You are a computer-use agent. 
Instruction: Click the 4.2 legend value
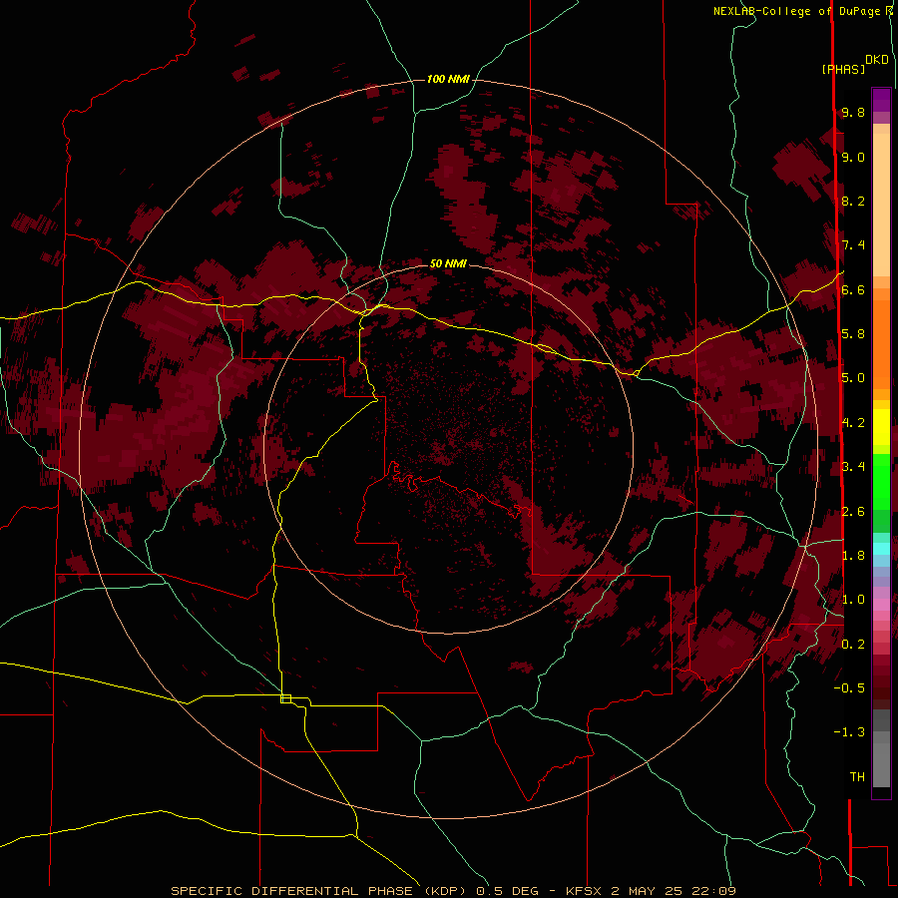pyautogui.click(x=853, y=423)
